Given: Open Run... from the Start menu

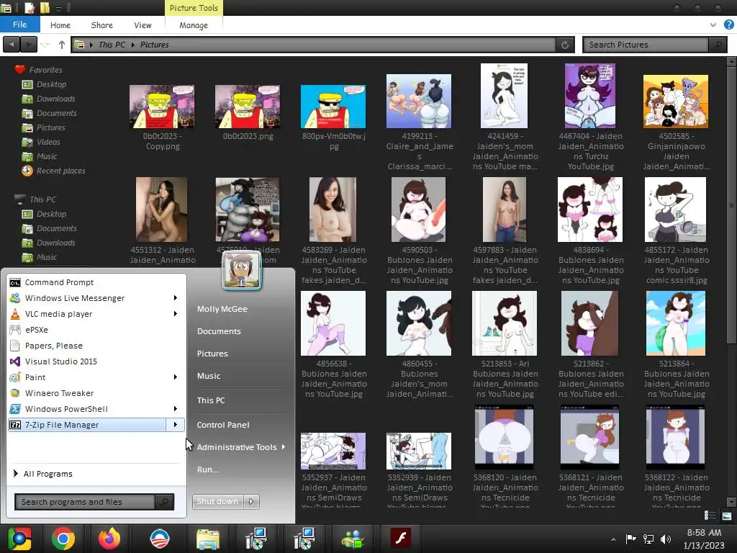Looking at the screenshot, I should click(x=208, y=469).
